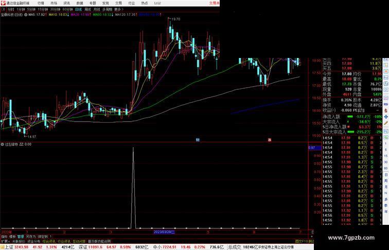This screenshot has height=250, width=389.
Task: Select 周 weekly period in sidebar
Action: pos(386,181)
